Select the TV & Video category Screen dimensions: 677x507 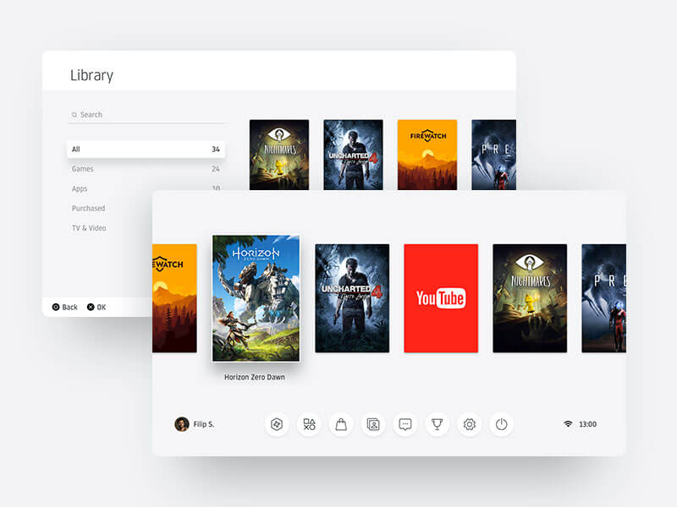89,228
